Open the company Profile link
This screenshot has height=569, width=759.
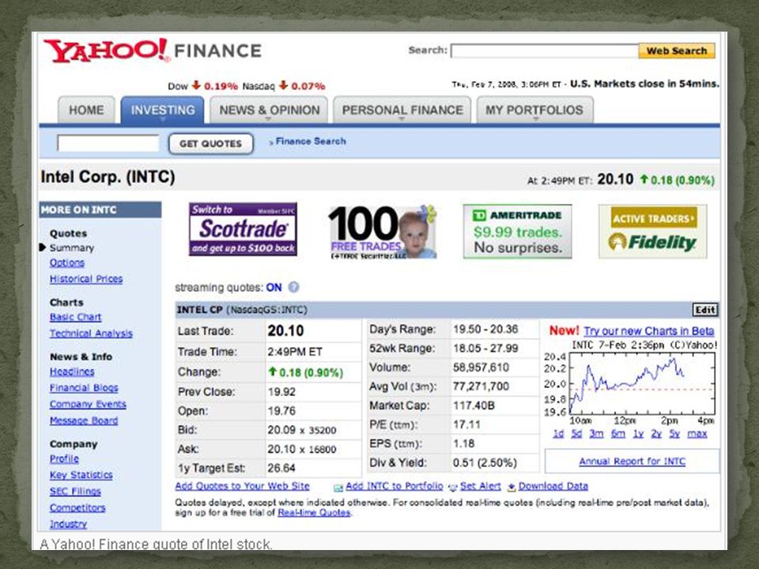64,458
